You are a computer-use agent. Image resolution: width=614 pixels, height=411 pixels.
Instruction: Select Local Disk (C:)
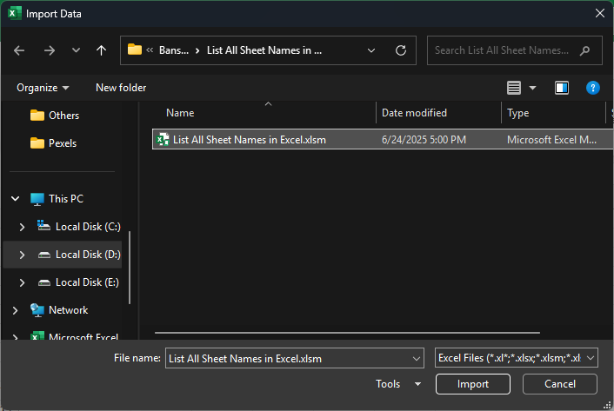(79, 227)
